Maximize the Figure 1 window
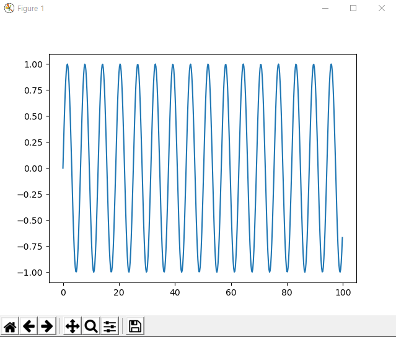The image size is (396, 337). [x=353, y=8]
